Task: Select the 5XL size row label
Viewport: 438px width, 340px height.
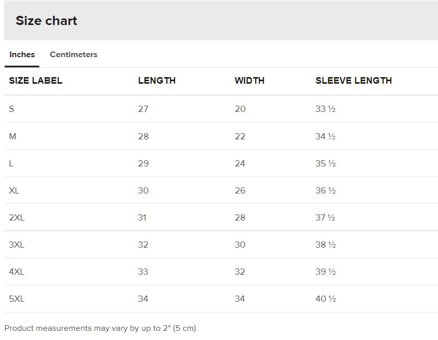Action: 17,299
